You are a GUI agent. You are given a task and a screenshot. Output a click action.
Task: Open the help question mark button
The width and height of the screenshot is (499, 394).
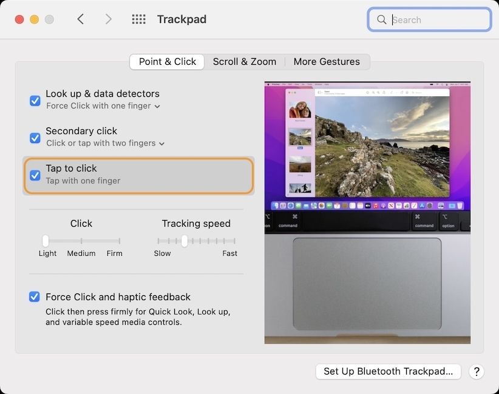pyautogui.click(x=477, y=372)
